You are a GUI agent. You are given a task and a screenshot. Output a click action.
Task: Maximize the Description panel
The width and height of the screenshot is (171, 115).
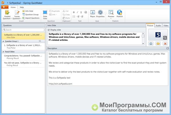coord(168,48)
